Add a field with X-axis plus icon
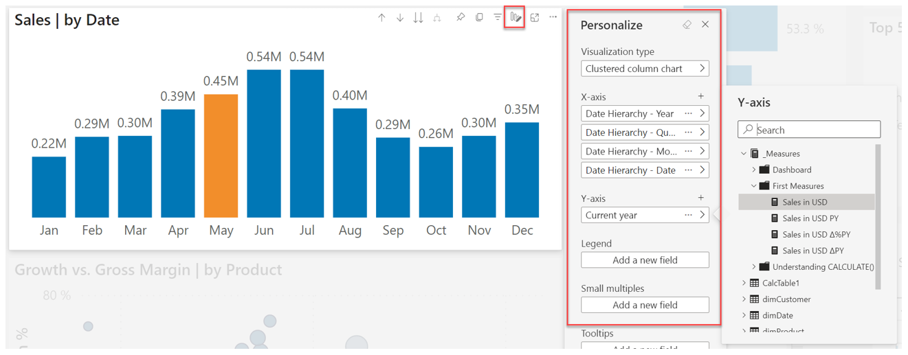Screen dimensions: 908x355 701,97
